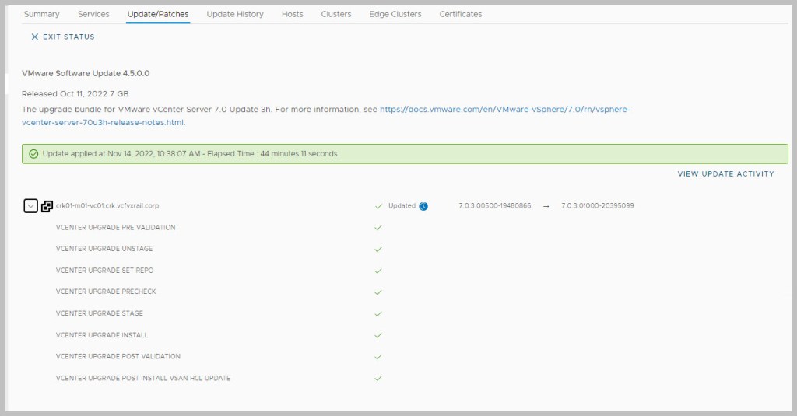Click the VCENTER UPGRADE STAGE step row
Screen dimensions: 797x416
[x=100, y=313]
